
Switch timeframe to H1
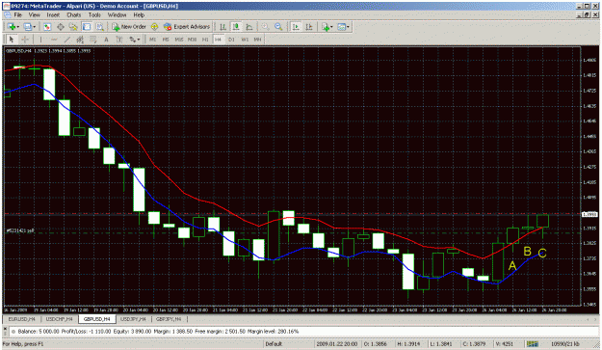pos(205,40)
